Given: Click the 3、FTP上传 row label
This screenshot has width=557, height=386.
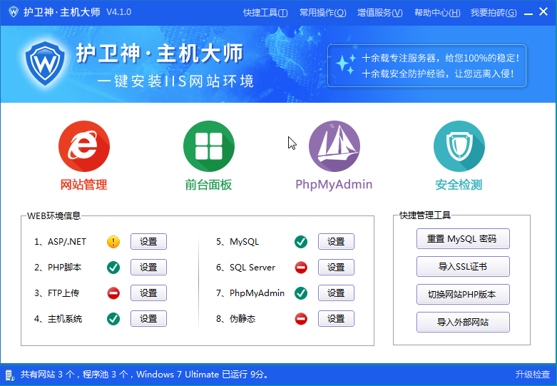Looking at the screenshot, I should pos(57,293).
